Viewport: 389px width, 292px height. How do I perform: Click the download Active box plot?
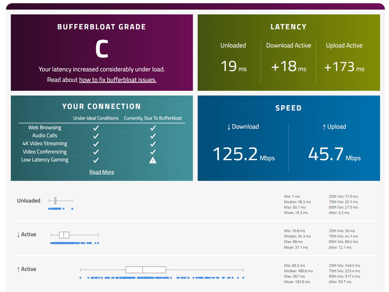click(x=74, y=235)
